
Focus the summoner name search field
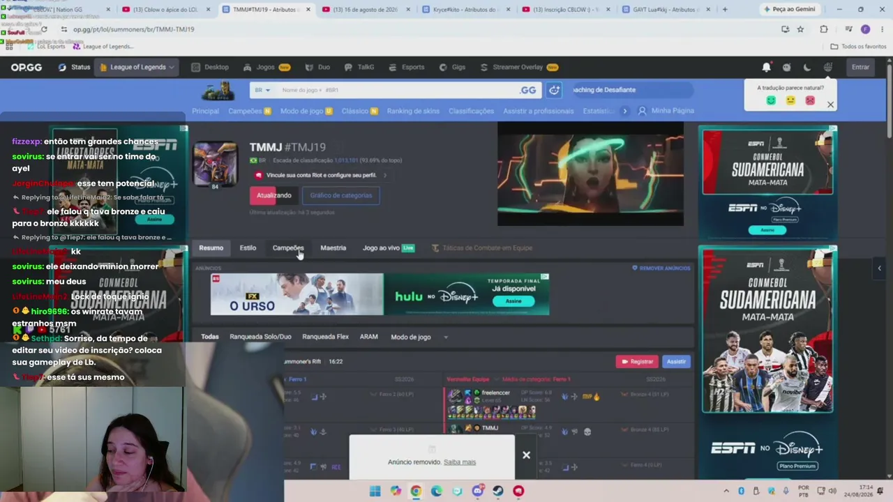pos(398,90)
